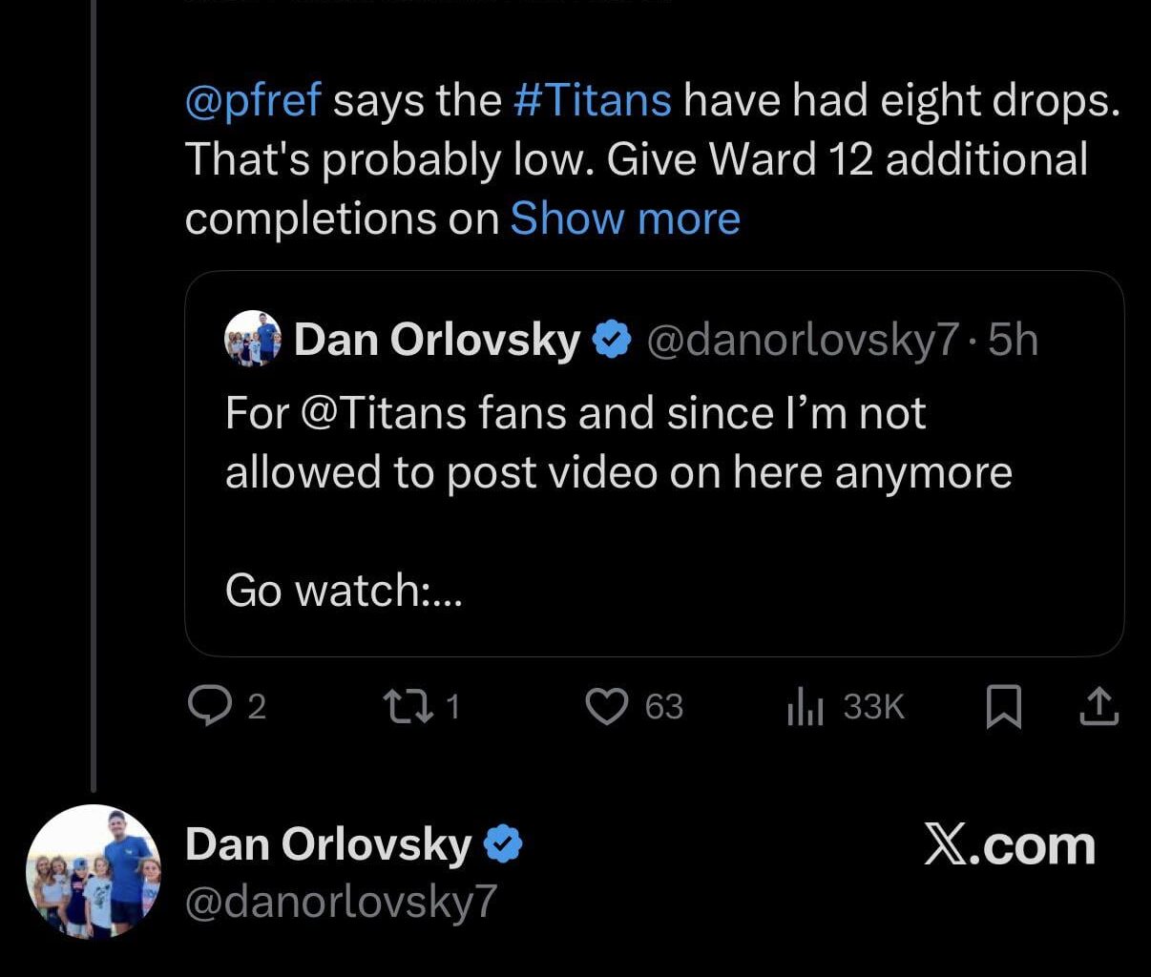This screenshot has height=977, width=1151.
Task: Click @danorlovsky7 handle in quoted tweet header
Action: click(x=802, y=340)
